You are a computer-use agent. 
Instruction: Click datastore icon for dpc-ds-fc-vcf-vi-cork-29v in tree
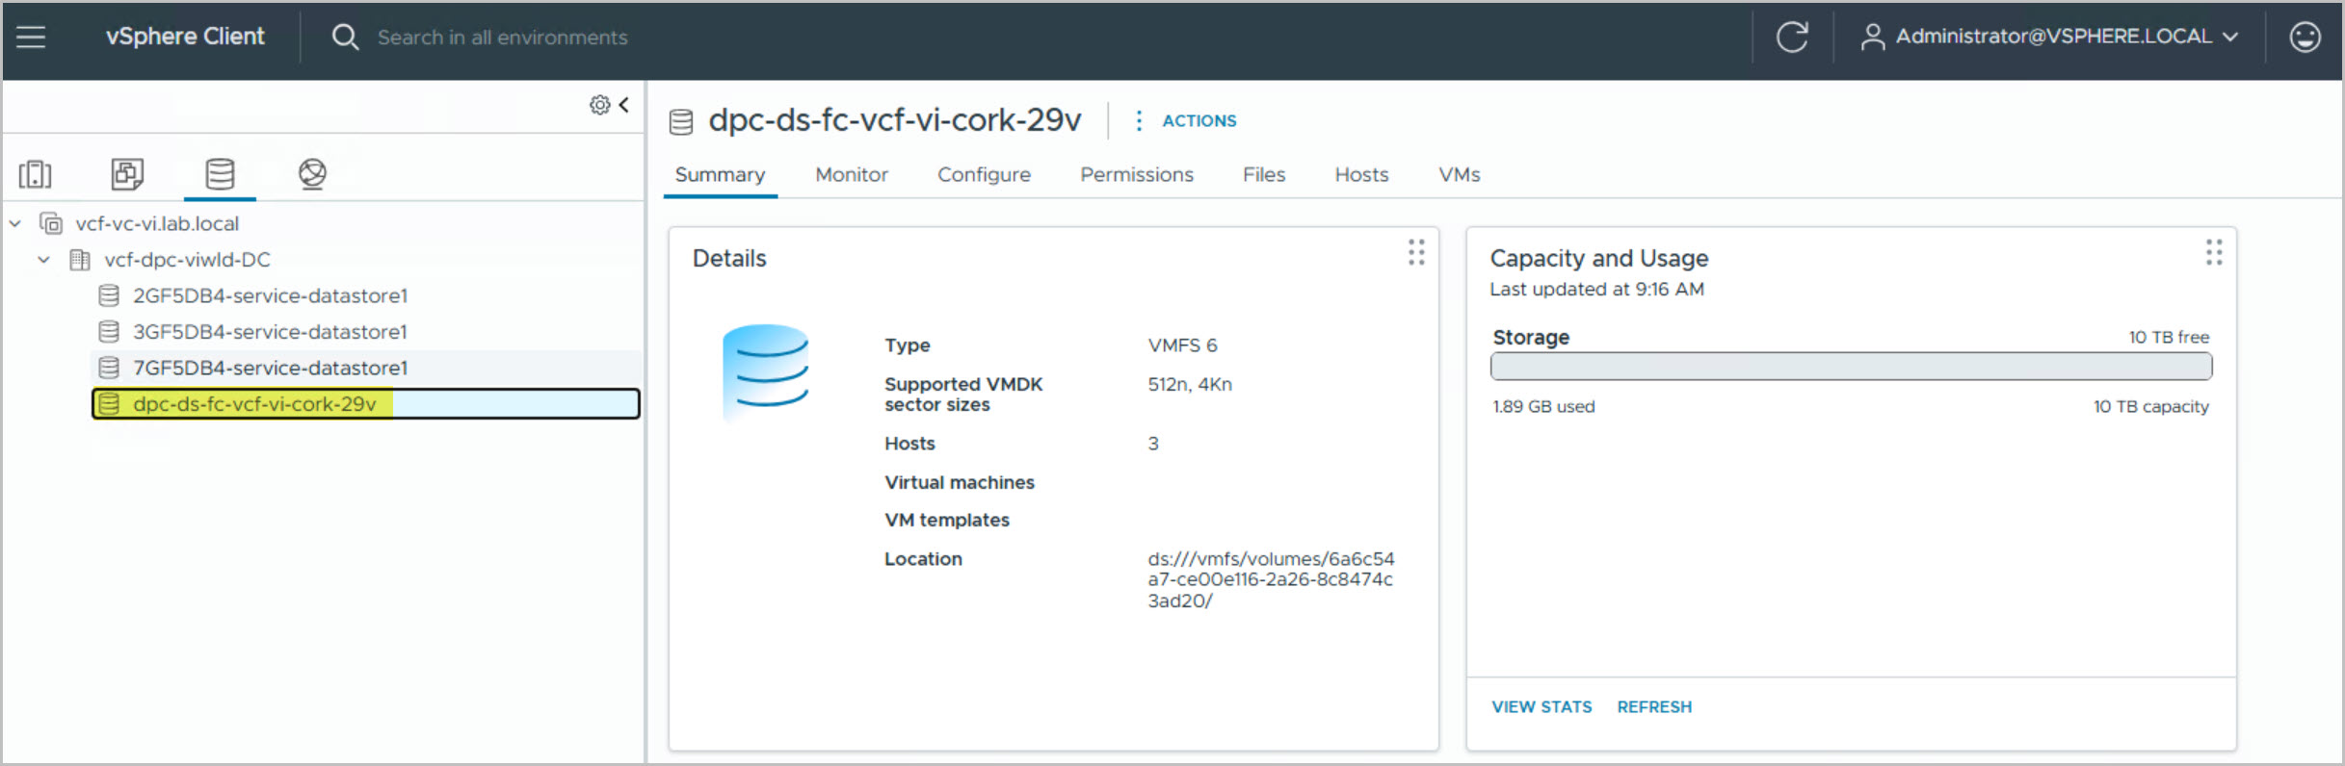point(109,404)
